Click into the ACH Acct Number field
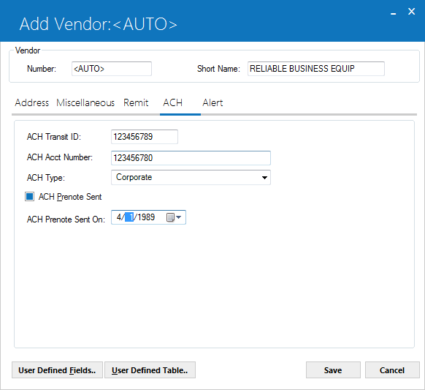 tap(191, 158)
